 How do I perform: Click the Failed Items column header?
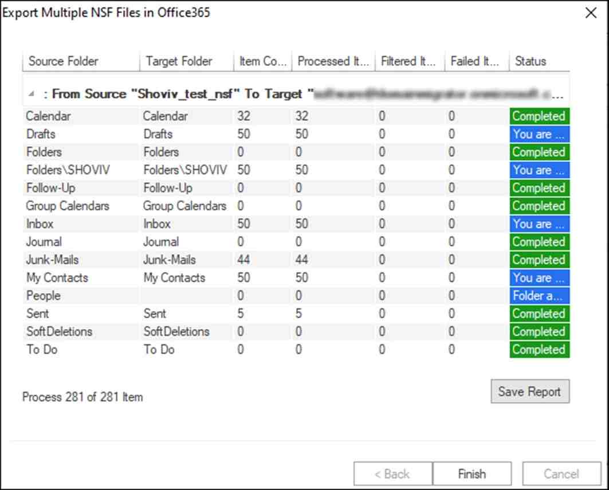coord(476,61)
